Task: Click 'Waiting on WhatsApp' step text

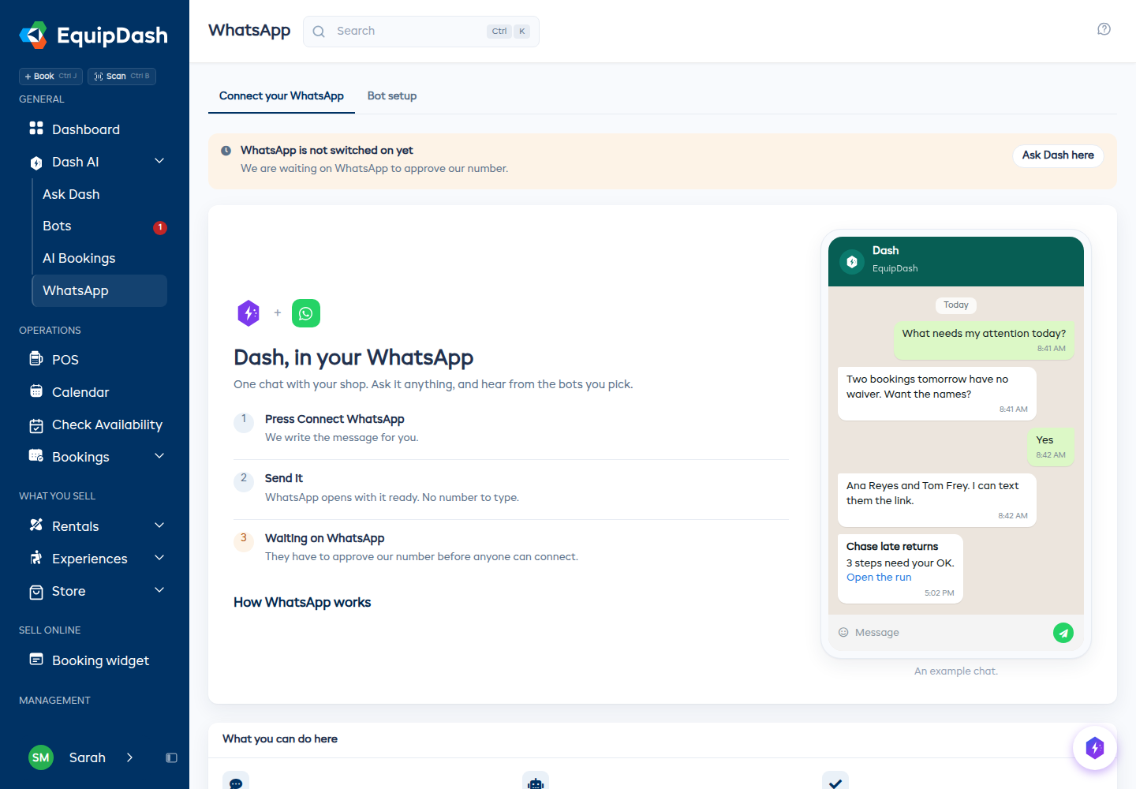Action: (x=325, y=538)
